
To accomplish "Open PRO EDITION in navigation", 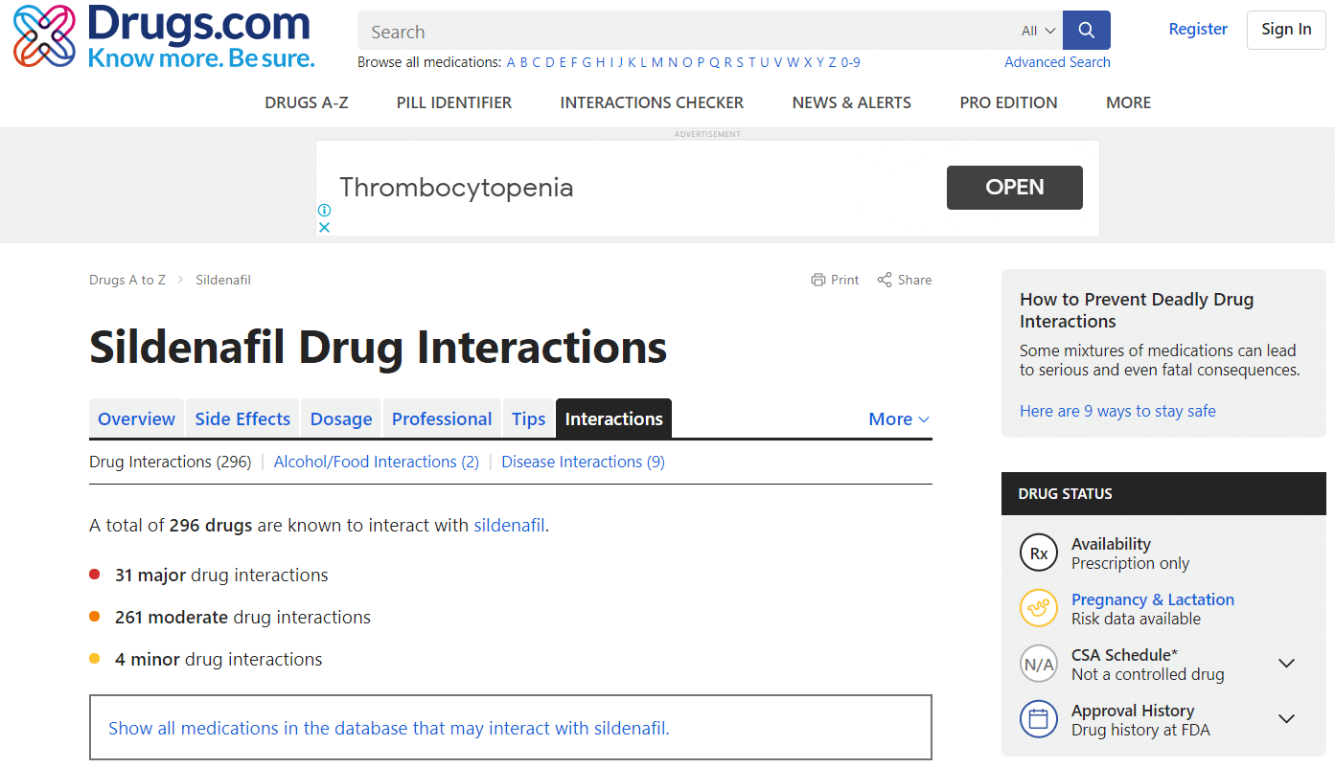I will [x=1009, y=102].
